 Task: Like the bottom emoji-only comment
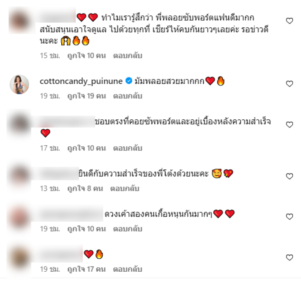(x=289, y=257)
